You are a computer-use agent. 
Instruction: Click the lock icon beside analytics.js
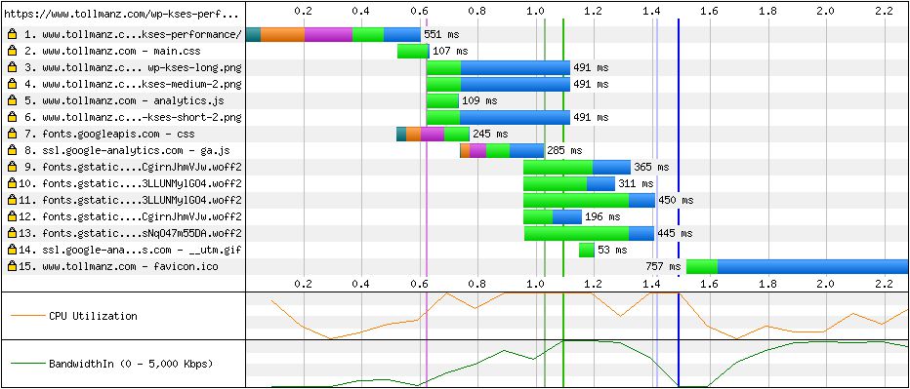(x=12, y=100)
